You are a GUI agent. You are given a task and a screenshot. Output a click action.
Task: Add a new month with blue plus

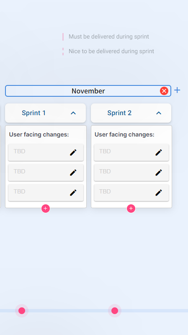[x=177, y=90]
